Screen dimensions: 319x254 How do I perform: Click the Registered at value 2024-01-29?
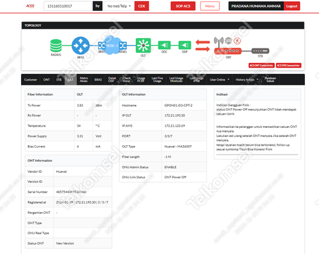[x=64, y=202]
